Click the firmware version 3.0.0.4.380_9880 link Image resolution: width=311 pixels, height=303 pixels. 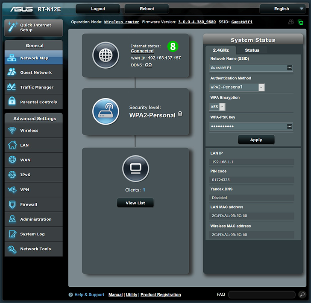[197, 22]
